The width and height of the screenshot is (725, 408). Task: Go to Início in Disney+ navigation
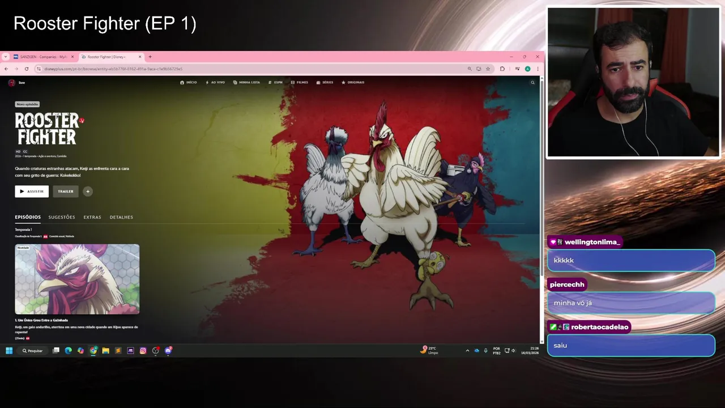pos(189,83)
